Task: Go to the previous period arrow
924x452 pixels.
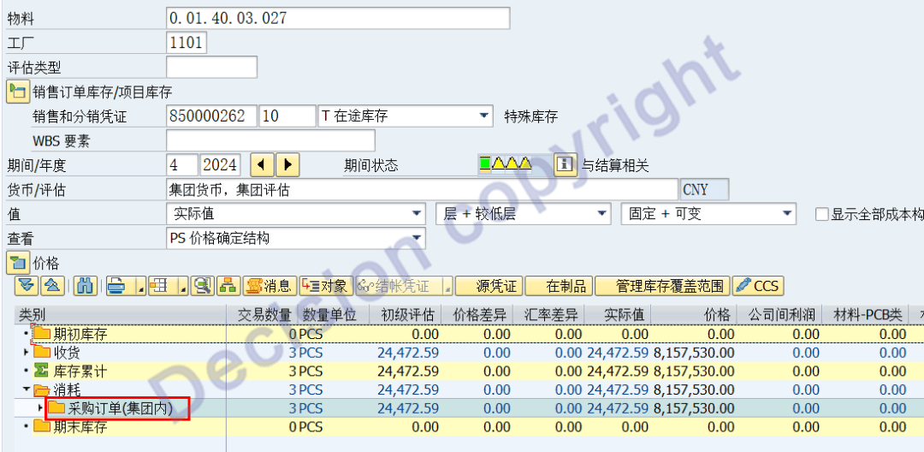Action: tap(262, 164)
